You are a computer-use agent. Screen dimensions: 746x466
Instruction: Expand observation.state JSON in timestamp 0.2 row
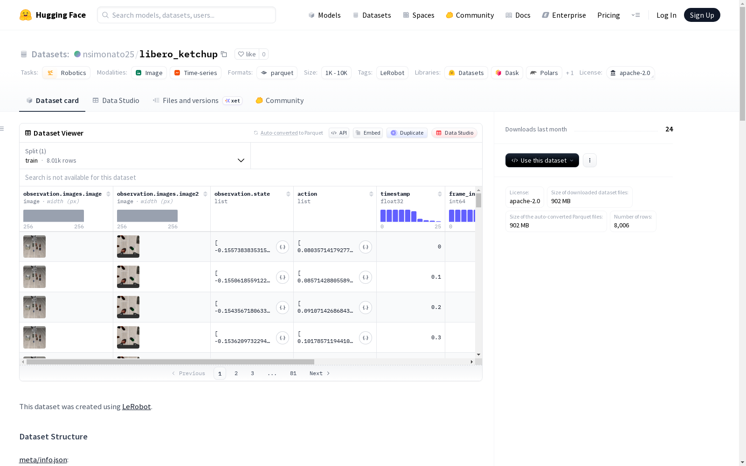click(283, 308)
